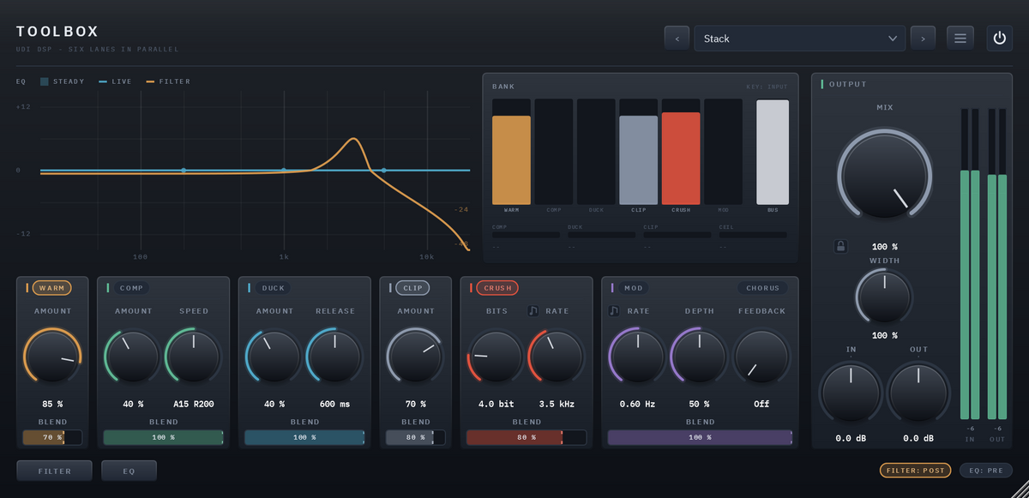
Task: Toggle the FILTER: POST routing pill
Action: (916, 470)
